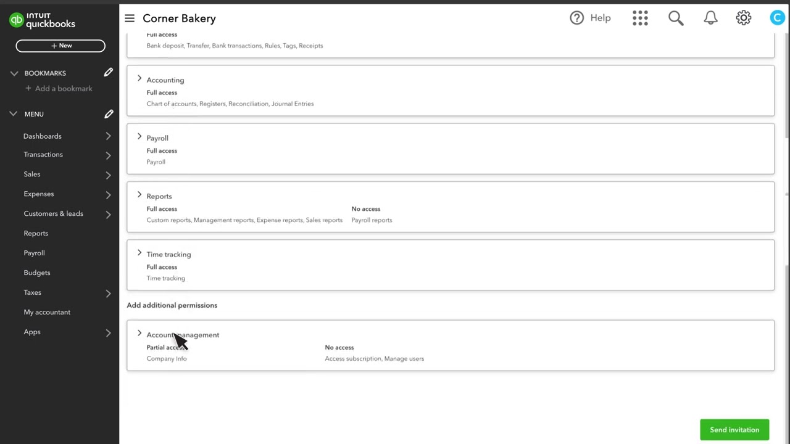
Task: Edit the MENU with its pencil icon
Action: tap(109, 113)
